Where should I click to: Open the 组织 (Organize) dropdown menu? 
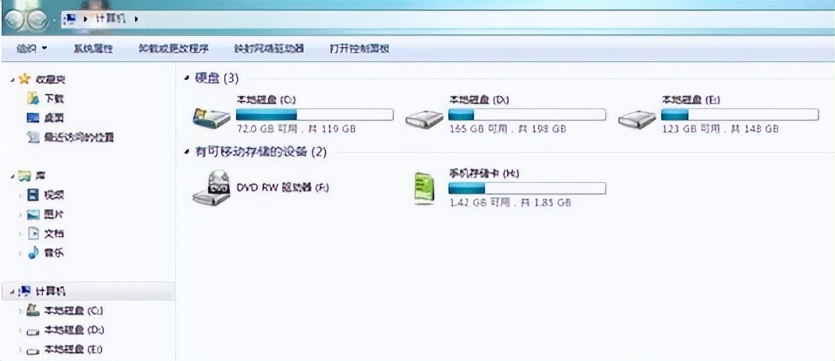(x=32, y=48)
